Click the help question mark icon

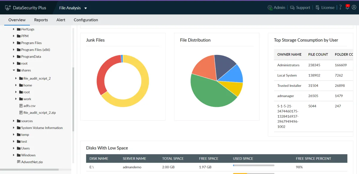(x=340, y=7)
